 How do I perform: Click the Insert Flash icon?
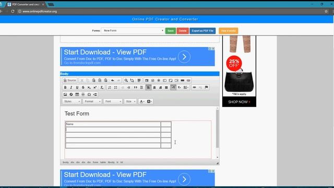click(x=71, y=95)
